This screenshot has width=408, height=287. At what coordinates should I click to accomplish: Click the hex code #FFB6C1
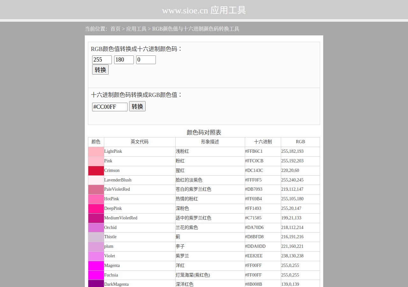[254, 151]
